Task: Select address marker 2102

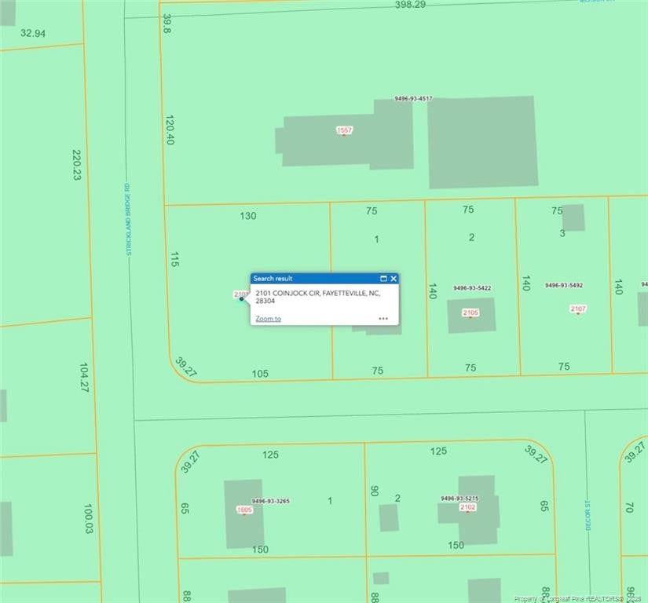Action: coord(467,507)
